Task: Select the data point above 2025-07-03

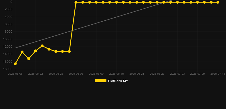Action: (177, 2)
